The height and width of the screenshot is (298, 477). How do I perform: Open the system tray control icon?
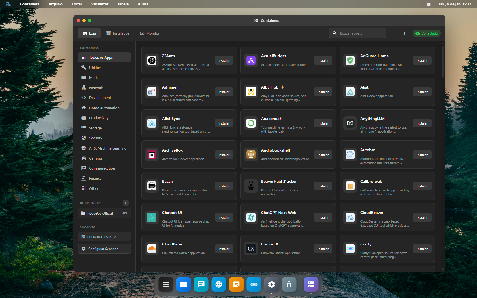(x=428, y=4)
